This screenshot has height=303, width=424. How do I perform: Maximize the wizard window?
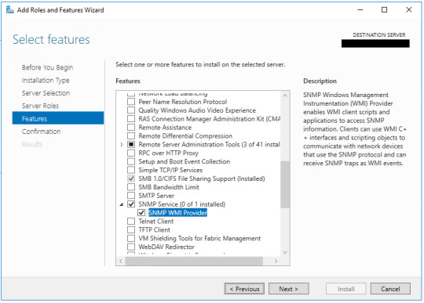tap(384, 10)
